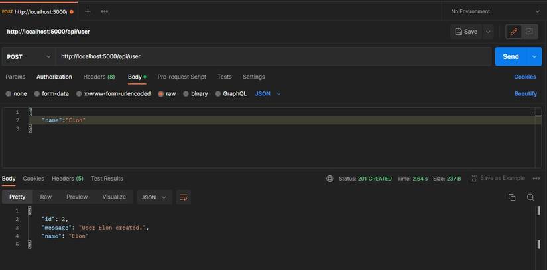Switch to the Authorization tab

[54, 77]
